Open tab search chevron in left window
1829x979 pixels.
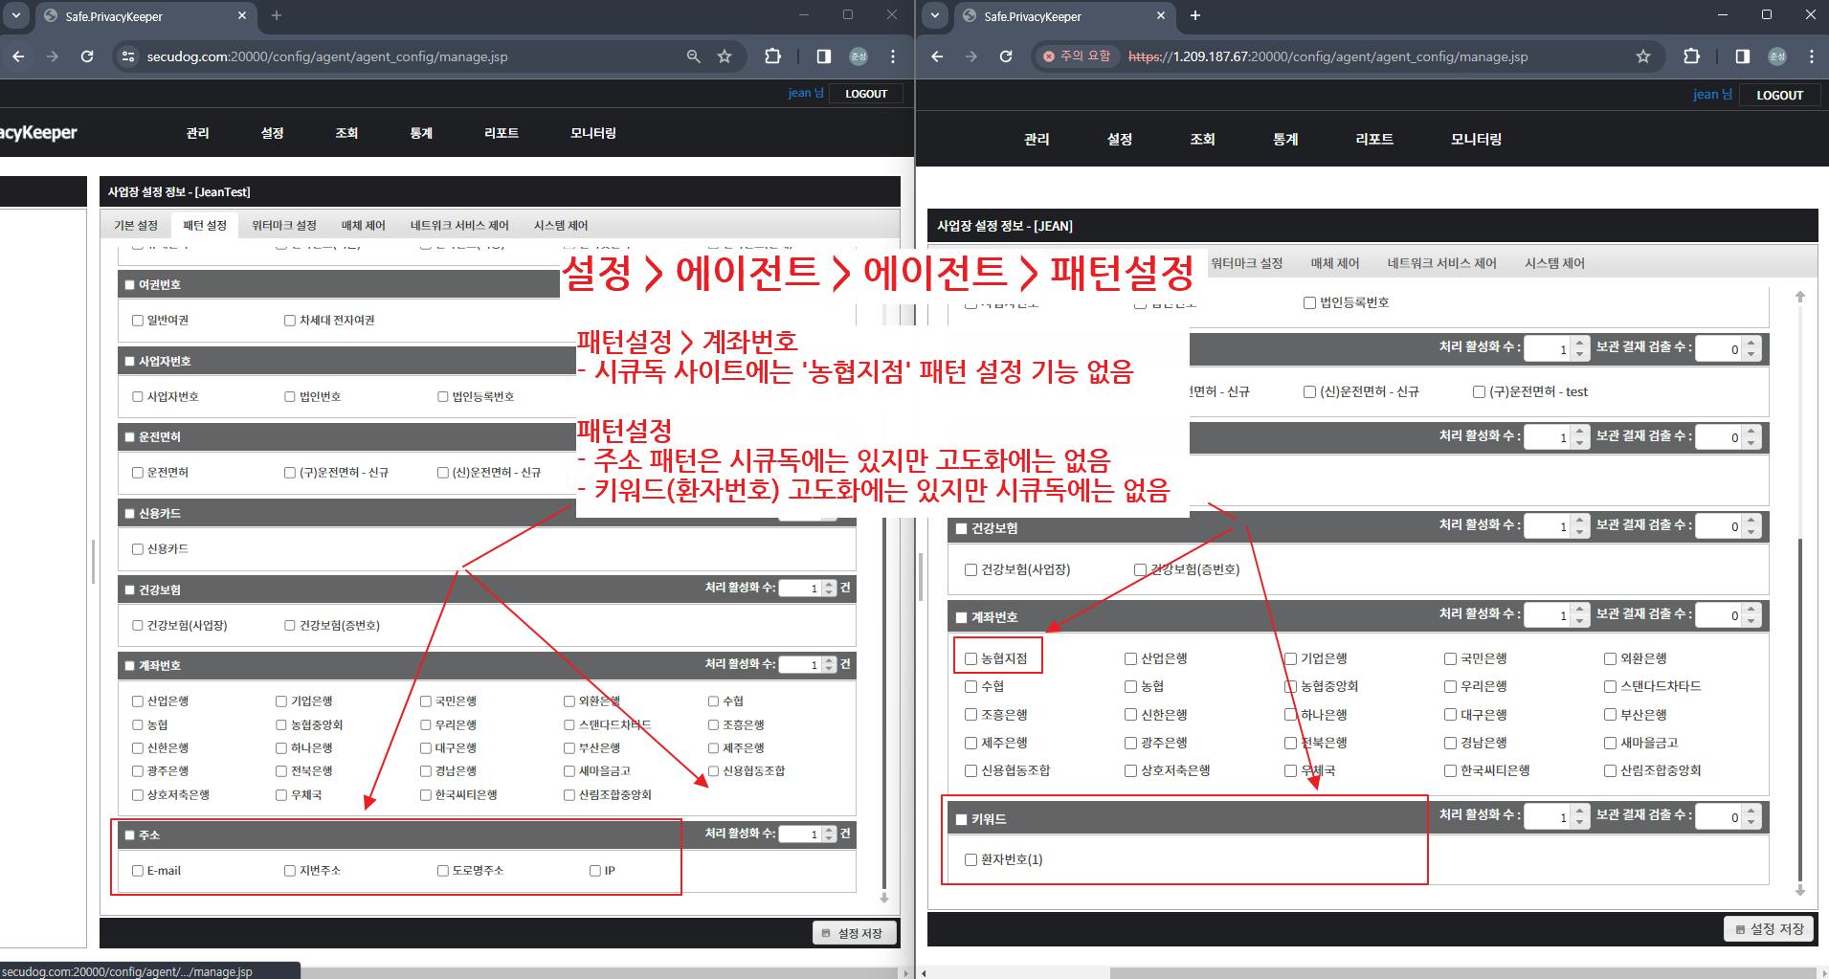pyautogui.click(x=16, y=15)
